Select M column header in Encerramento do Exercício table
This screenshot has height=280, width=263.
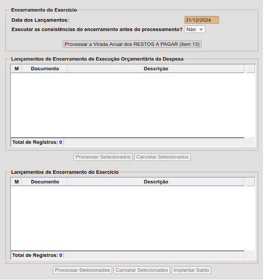tap(17, 182)
